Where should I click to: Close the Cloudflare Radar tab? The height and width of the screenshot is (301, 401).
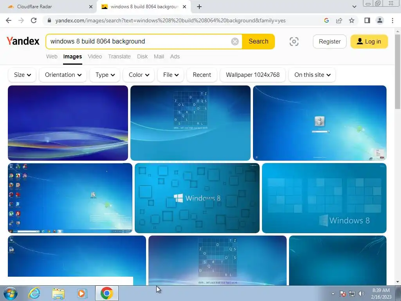pyautogui.click(x=91, y=7)
